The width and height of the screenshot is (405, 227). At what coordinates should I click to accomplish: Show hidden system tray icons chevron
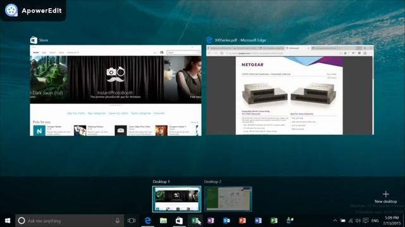[x=335, y=221]
